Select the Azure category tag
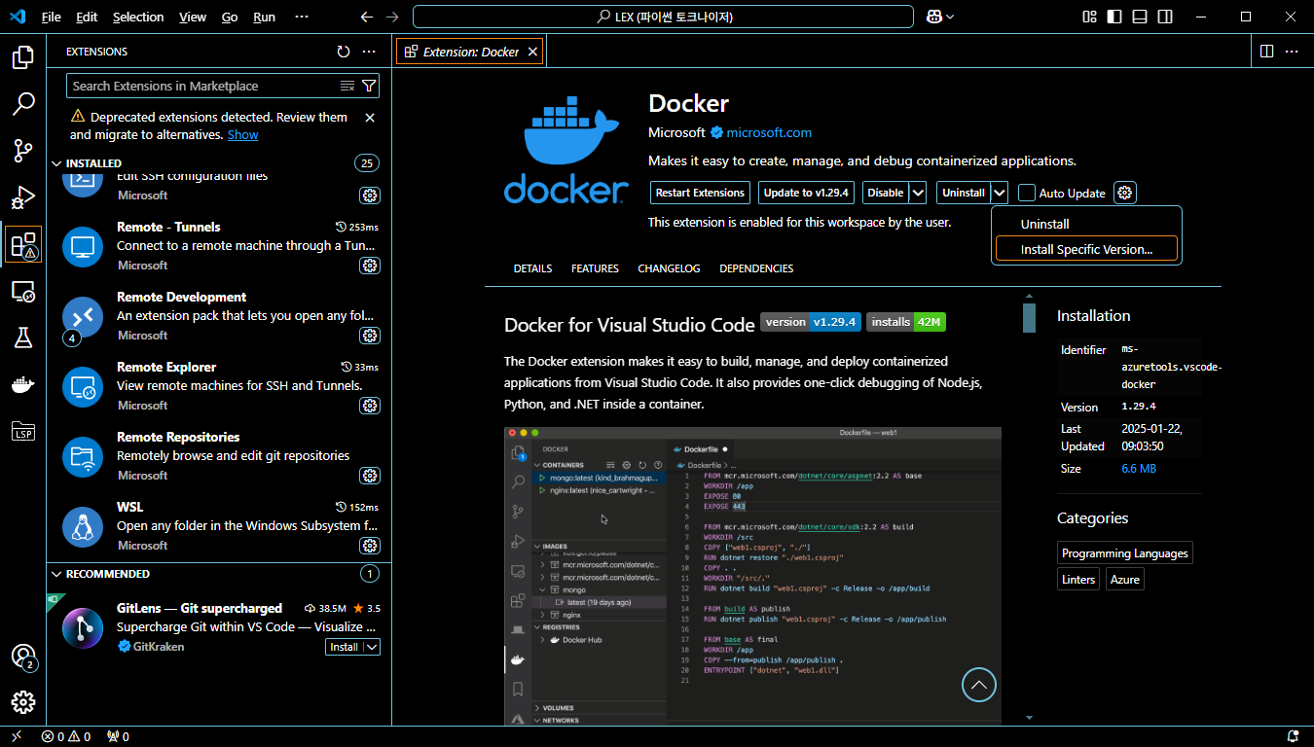Image resolution: width=1314 pixels, height=747 pixels. coord(1126,579)
